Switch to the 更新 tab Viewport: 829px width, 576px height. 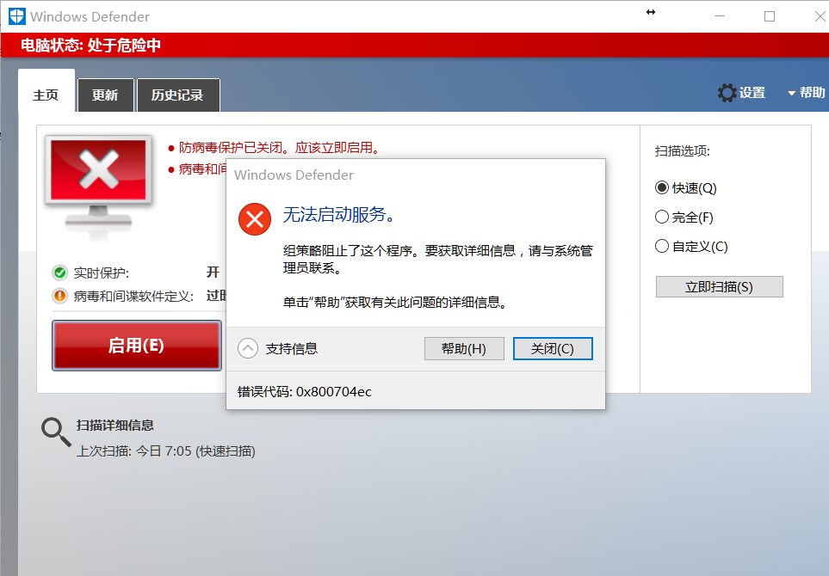[x=105, y=95]
